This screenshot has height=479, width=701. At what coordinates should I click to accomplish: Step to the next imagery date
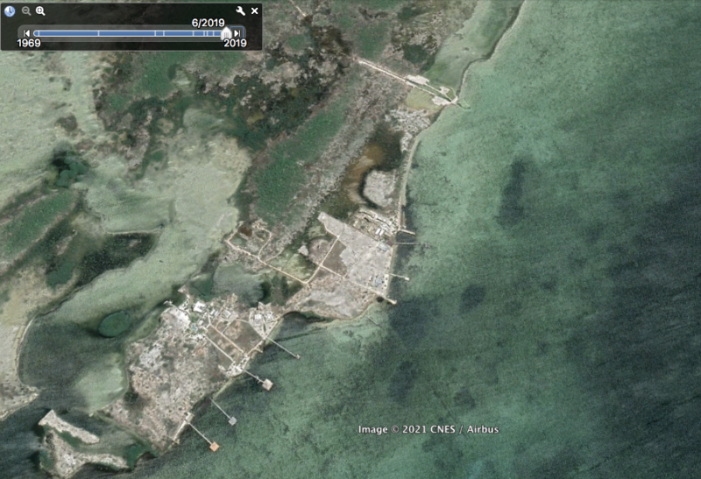click(x=237, y=33)
